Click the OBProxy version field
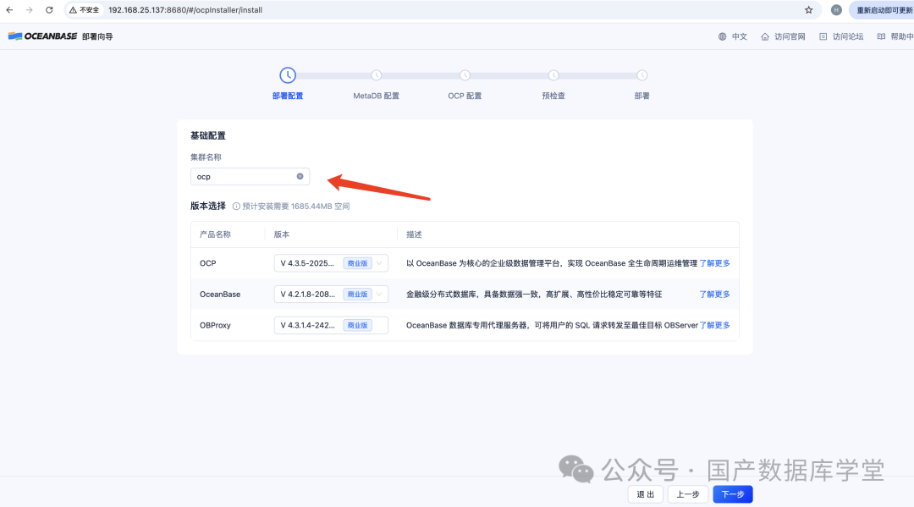Screen dimensions: 914x507 (x=331, y=325)
